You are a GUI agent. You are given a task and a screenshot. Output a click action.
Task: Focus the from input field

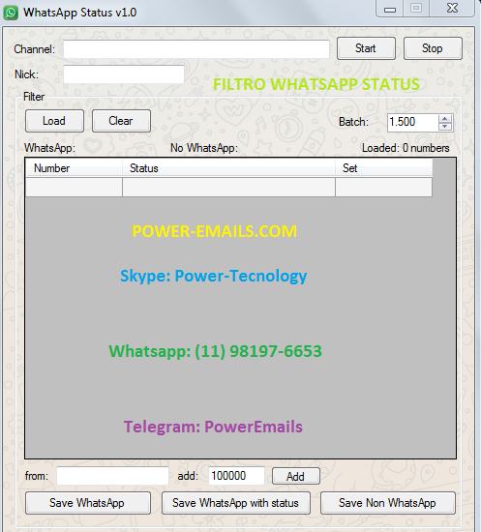(x=112, y=476)
